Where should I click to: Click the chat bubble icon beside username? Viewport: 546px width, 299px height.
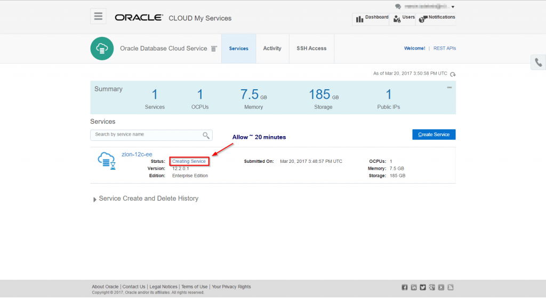click(398, 6)
